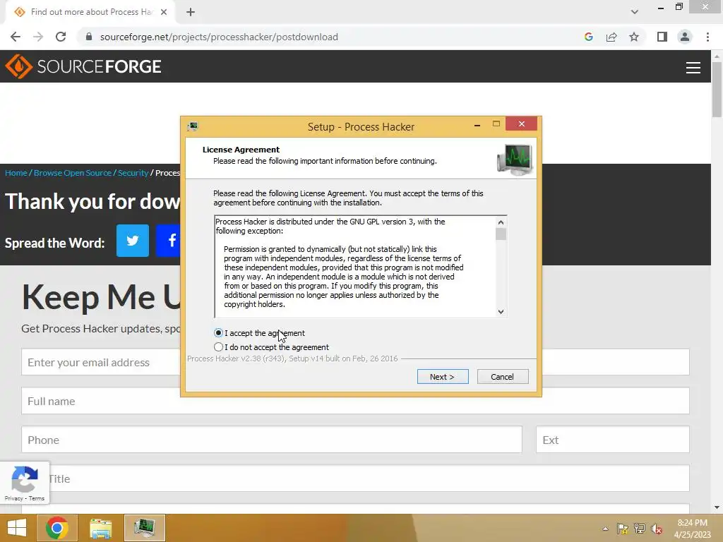Open 'Browse Open Source' breadcrumb
723x542 pixels.
[73, 173]
